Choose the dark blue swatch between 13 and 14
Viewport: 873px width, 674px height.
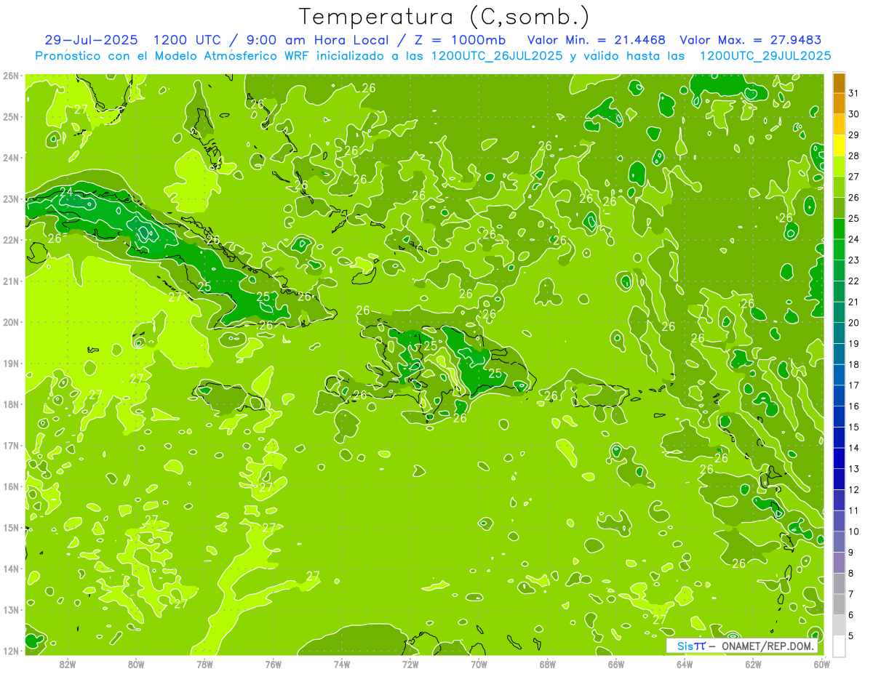(839, 458)
